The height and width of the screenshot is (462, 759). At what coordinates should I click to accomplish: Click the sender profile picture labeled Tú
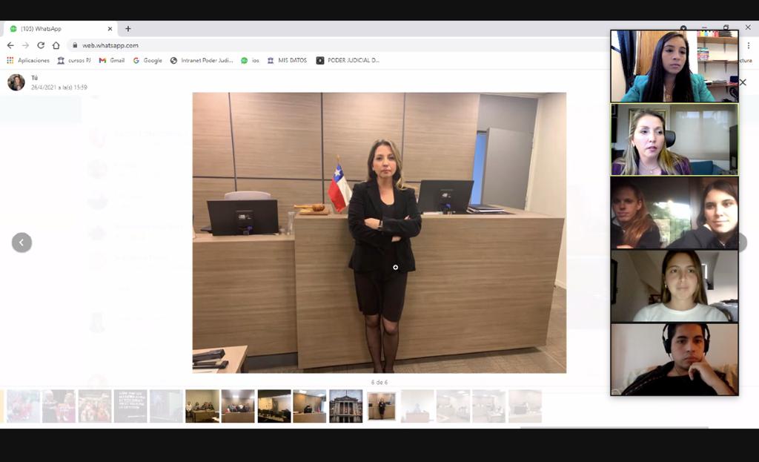pyautogui.click(x=16, y=82)
